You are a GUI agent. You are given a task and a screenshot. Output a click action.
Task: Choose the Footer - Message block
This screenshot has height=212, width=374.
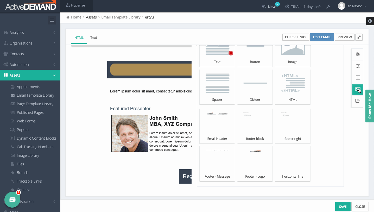pos(217,164)
